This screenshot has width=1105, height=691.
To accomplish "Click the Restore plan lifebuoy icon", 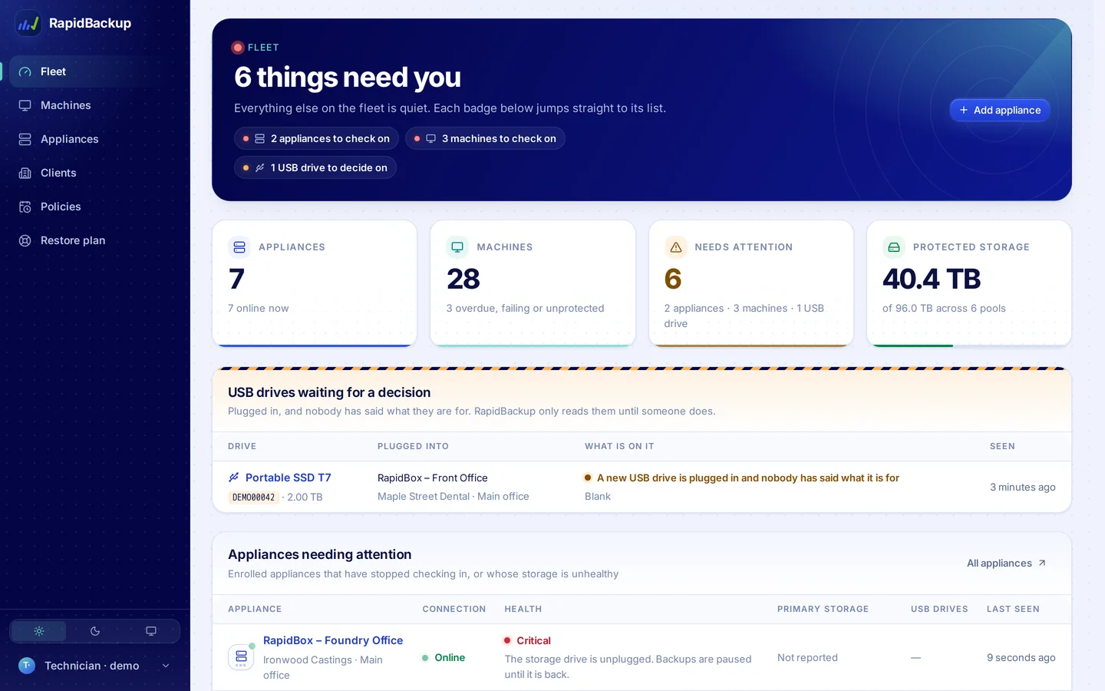I will (x=25, y=240).
